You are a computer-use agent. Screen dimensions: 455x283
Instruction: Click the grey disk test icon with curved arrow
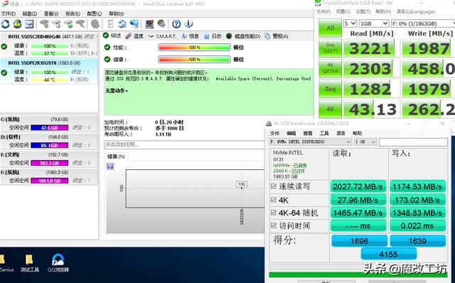pos(56,24)
